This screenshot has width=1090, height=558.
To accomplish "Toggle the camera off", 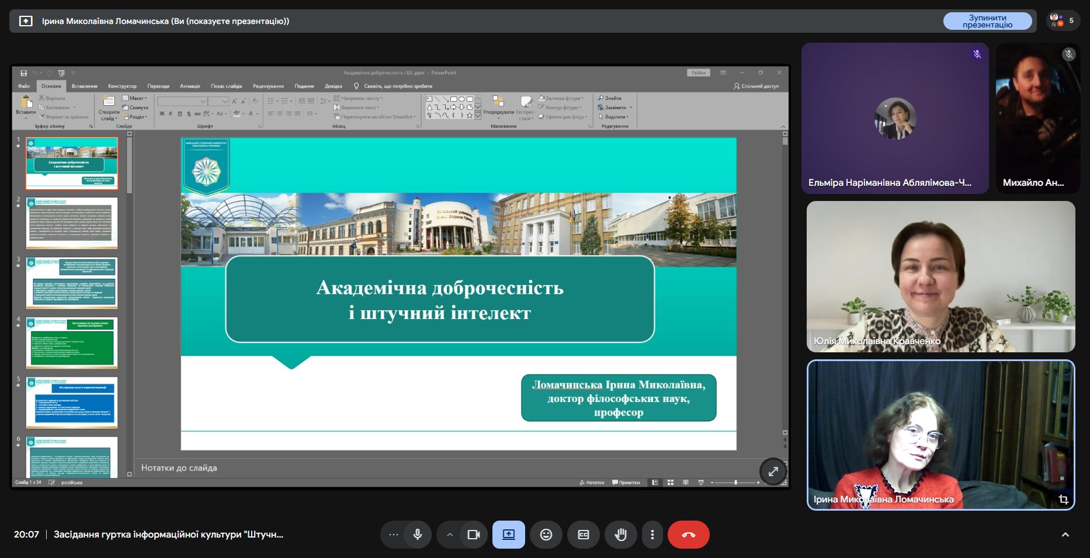I will point(473,535).
